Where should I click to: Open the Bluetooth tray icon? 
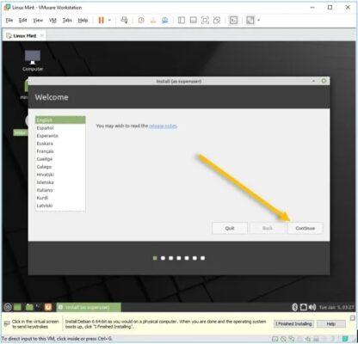[294, 307]
